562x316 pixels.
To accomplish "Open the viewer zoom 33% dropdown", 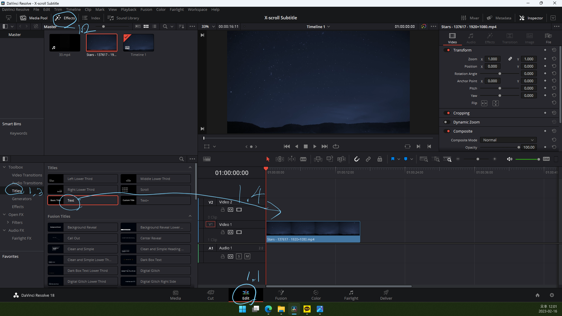I will point(208,26).
